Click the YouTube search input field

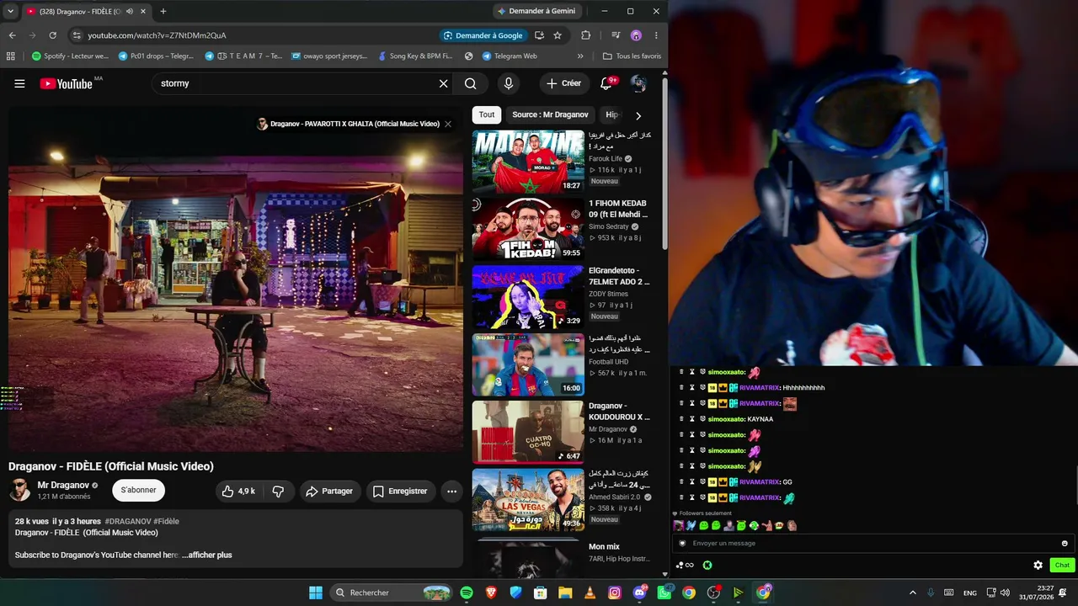tap(295, 83)
